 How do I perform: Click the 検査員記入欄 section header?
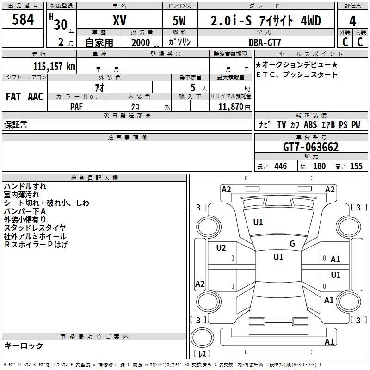click(x=94, y=178)
